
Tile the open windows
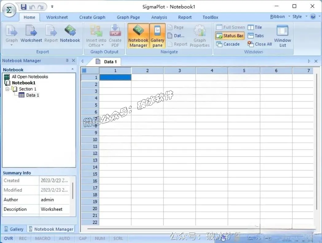point(255,27)
